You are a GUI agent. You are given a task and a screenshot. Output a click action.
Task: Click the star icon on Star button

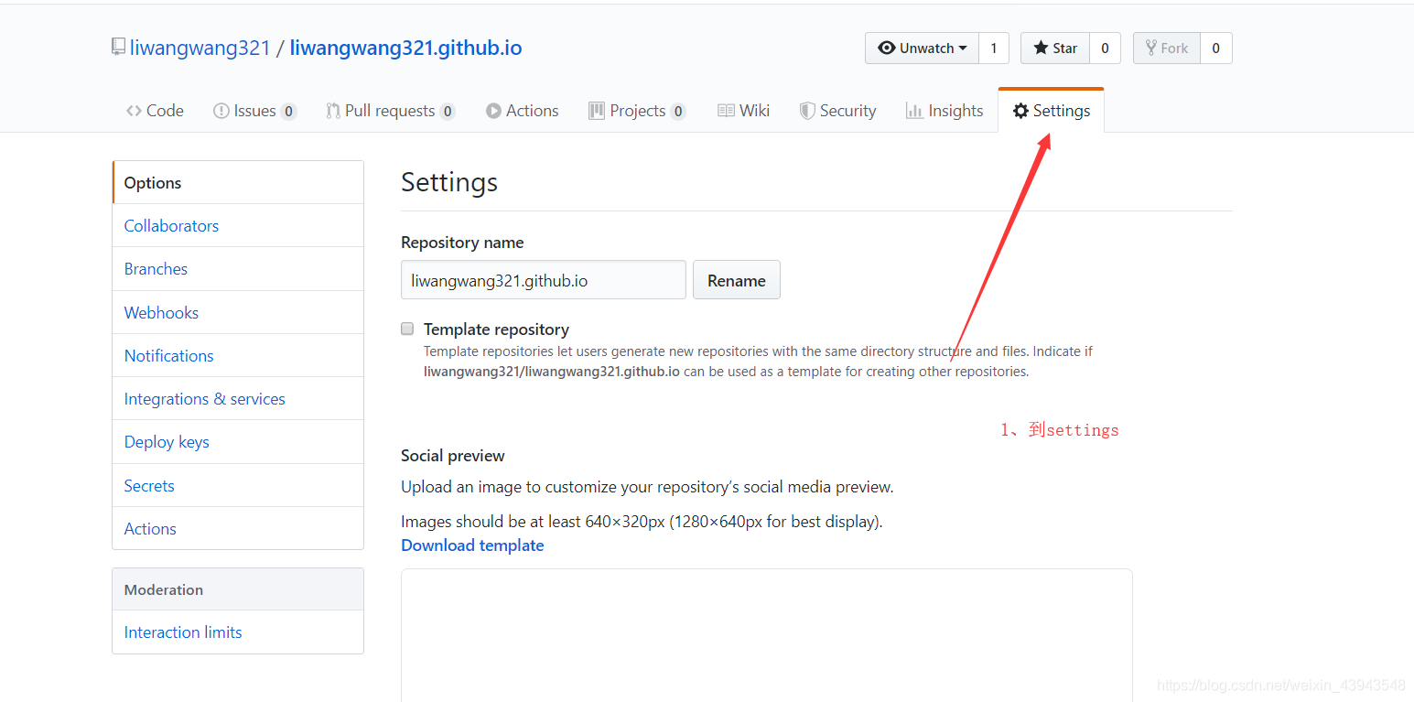tap(1041, 48)
